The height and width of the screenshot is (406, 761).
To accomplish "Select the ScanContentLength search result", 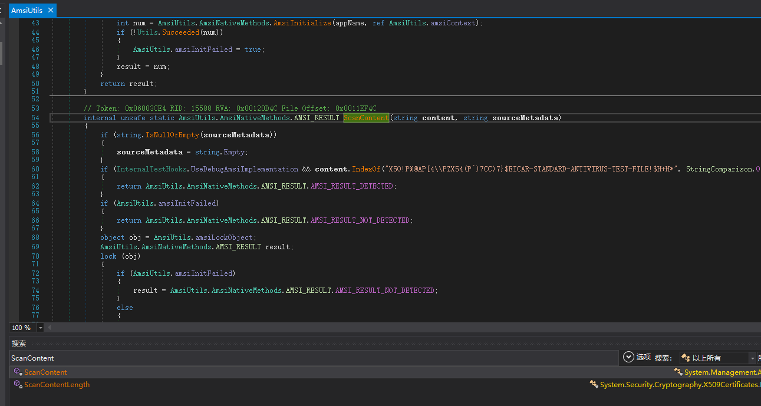I will point(57,385).
